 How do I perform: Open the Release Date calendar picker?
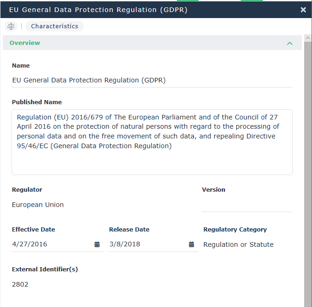coord(191,244)
